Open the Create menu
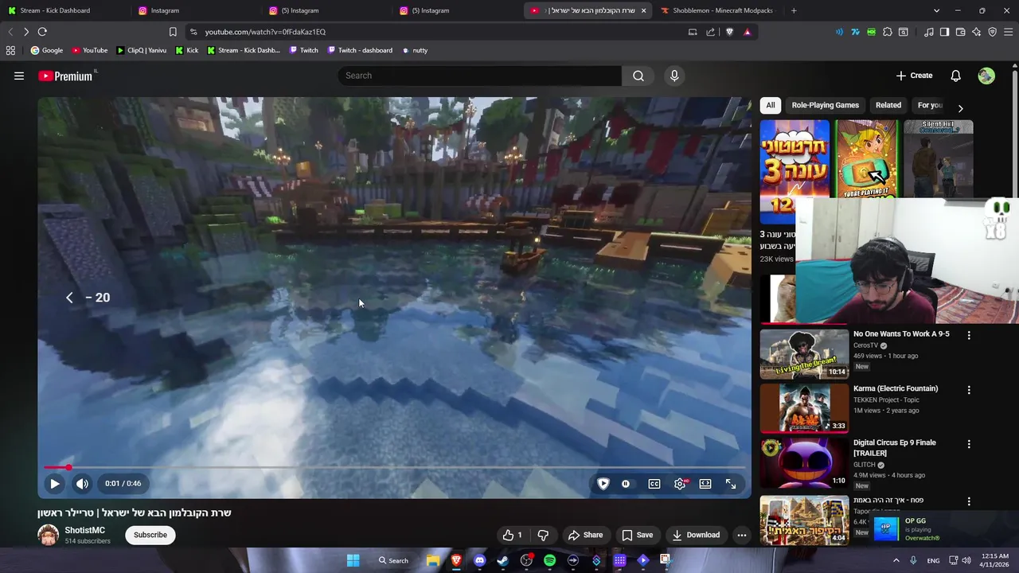 (x=914, y=76)
